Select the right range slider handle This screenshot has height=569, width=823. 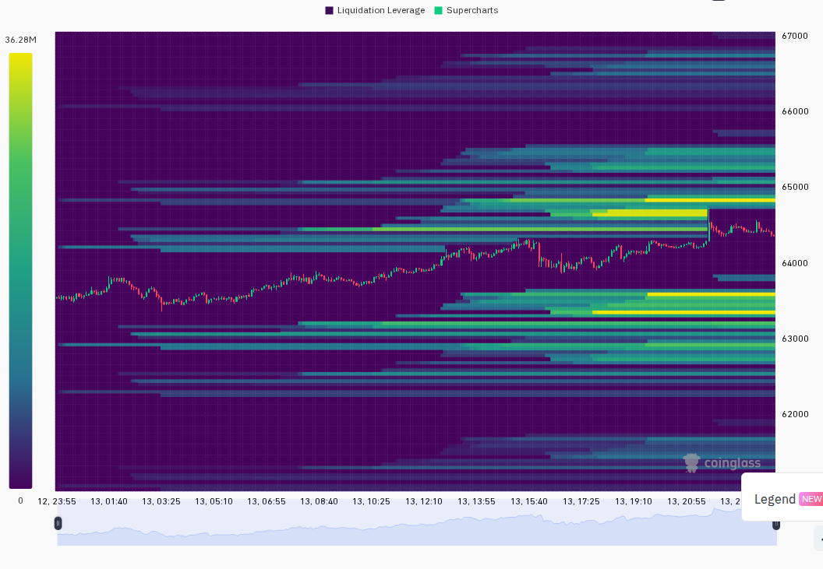pyautogui.click(x=775, y=525)
